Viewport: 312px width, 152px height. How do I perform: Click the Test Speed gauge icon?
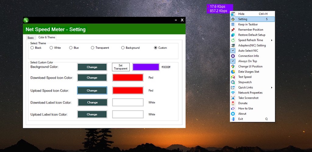[233, 77]
